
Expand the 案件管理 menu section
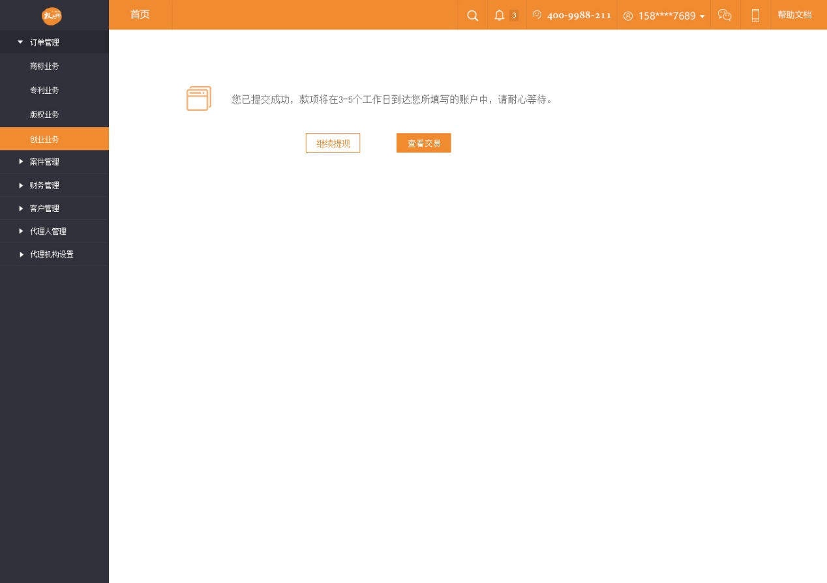coord(44,162)
